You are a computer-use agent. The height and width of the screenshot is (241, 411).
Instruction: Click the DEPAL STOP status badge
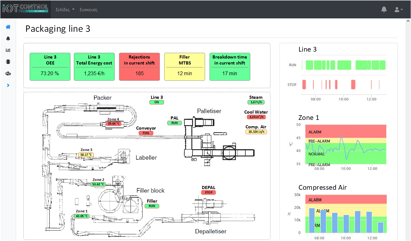[208, 193]
